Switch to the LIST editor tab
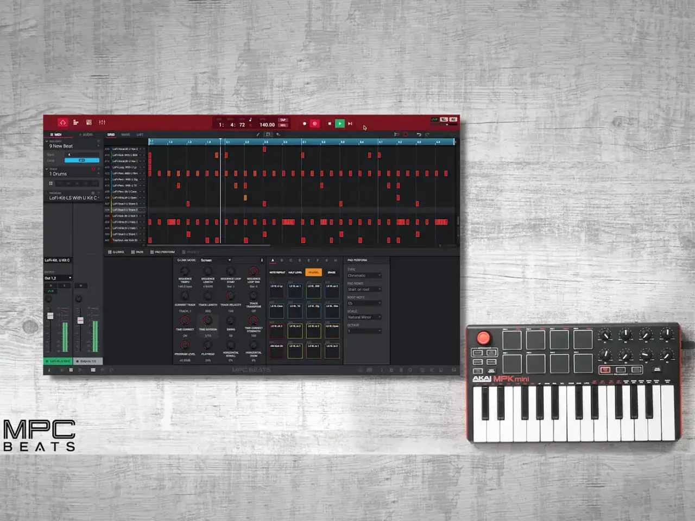 tap(140, 135)
